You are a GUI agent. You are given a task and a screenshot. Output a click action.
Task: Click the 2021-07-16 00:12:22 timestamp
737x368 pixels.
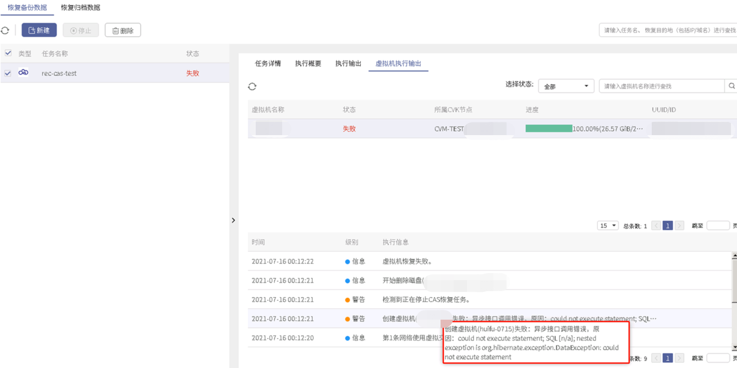click(283, 261)
